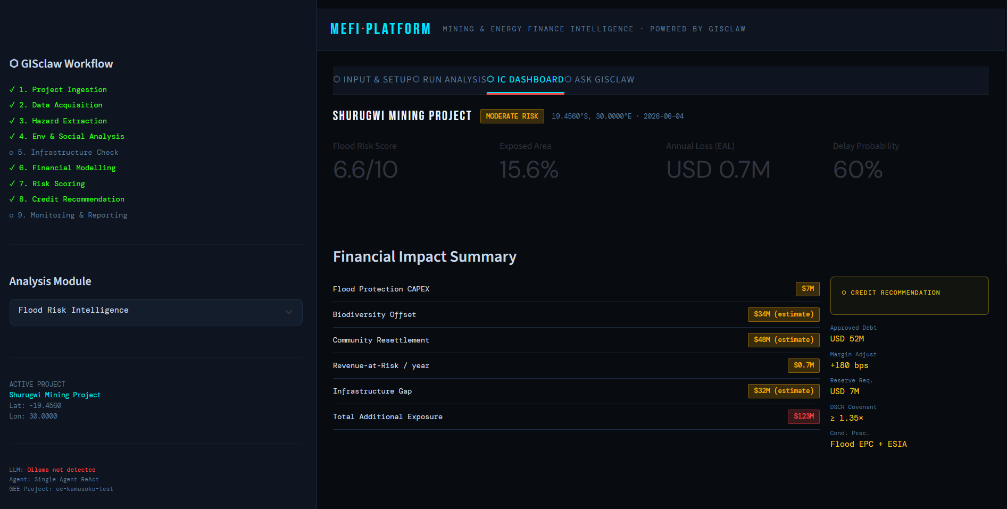
Task: Click the Agent: Single Agent ReAct line
Action: point(54,480)
